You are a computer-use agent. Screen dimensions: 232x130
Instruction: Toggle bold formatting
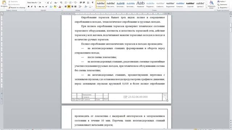pos(29,6)
